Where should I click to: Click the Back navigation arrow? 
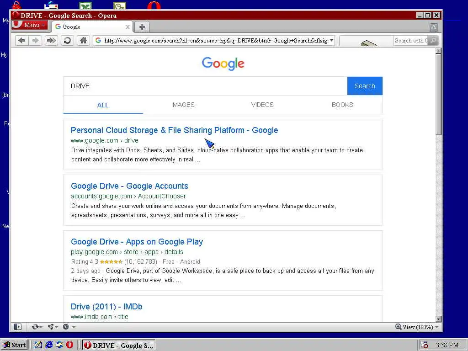[x=21, y=41]
